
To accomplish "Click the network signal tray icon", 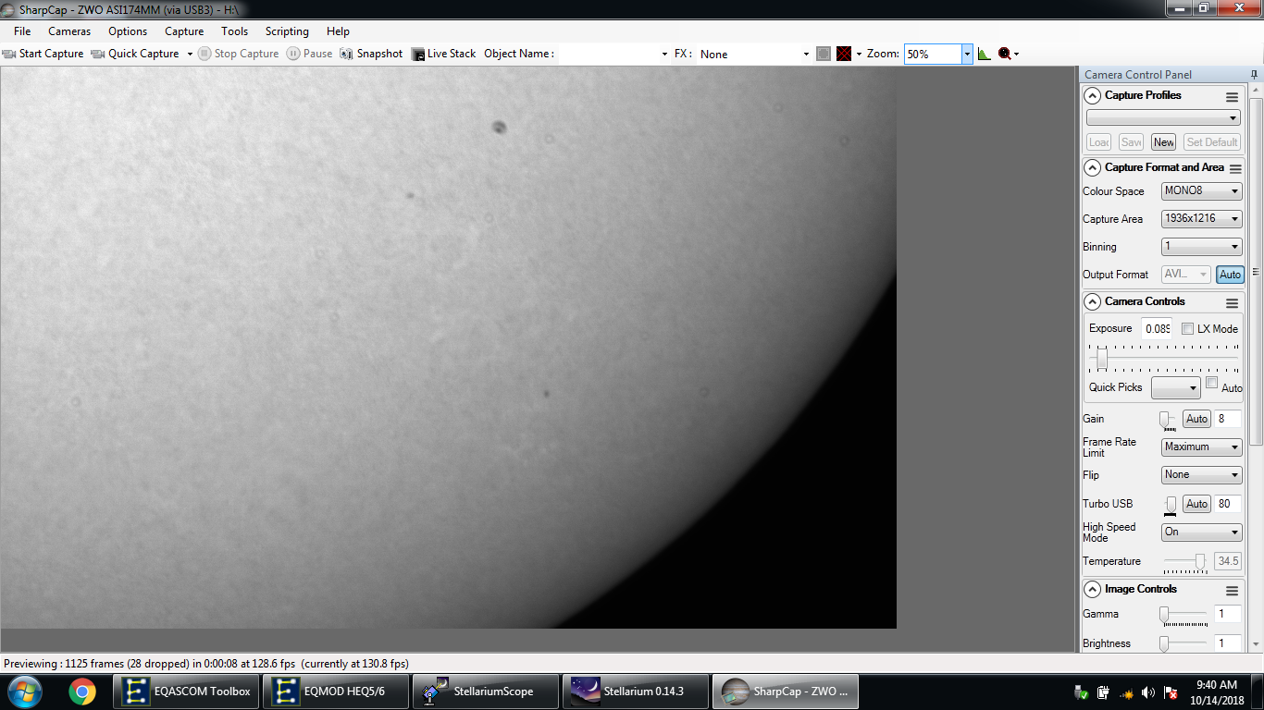I will point(1126,692).
